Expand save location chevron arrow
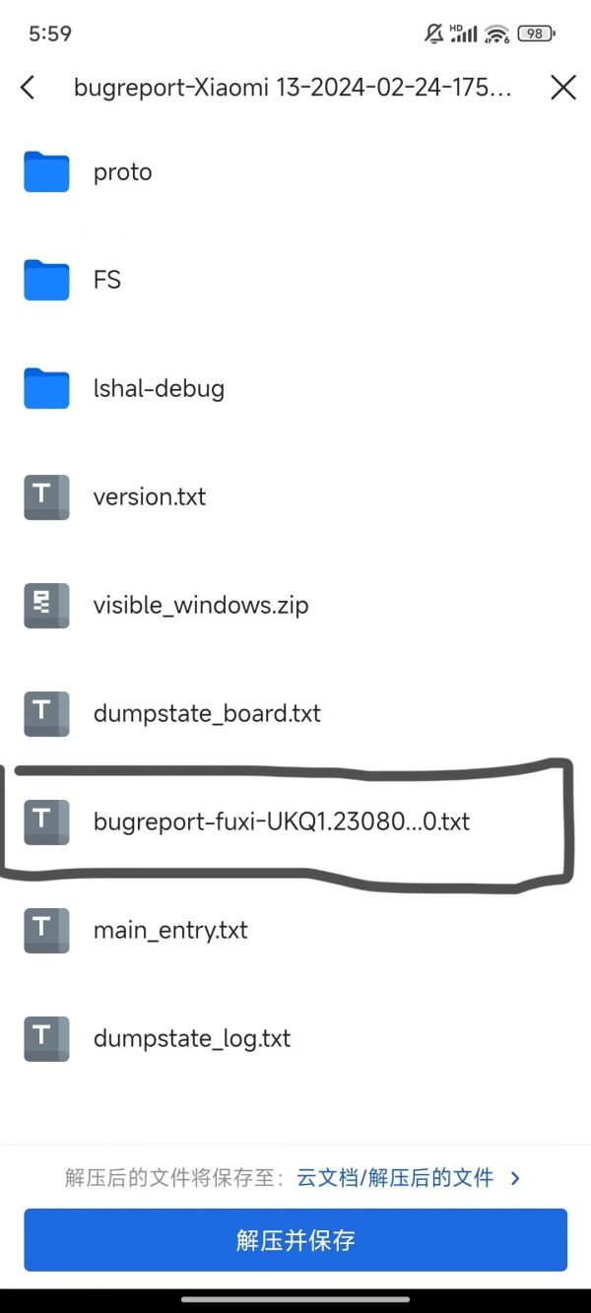Screen dimensions: 591x1313 (x=515, y=1177)
